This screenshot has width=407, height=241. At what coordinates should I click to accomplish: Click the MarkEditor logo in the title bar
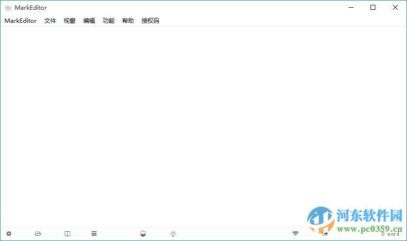point(8,7)
